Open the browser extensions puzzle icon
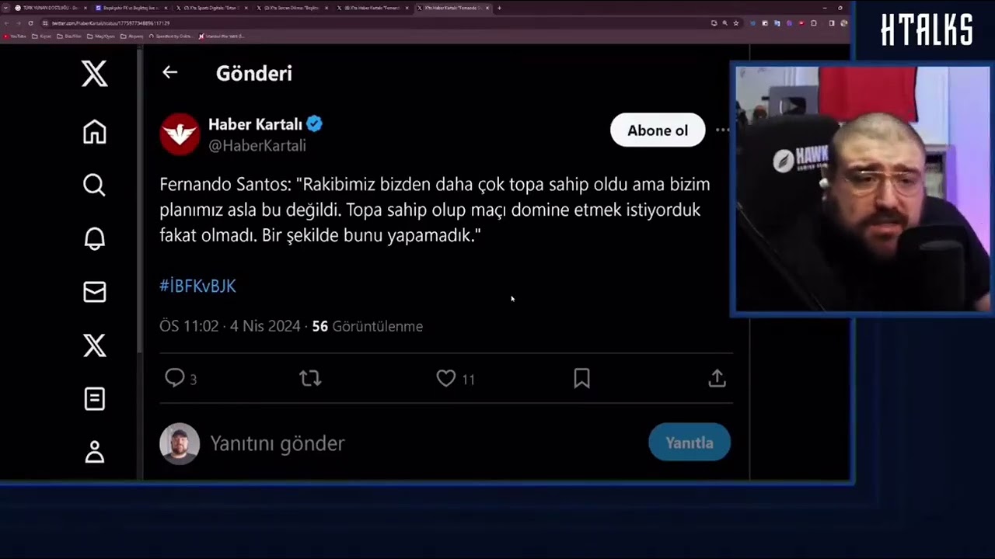This screenshot has width=995, height=559. tap(814, 23)
